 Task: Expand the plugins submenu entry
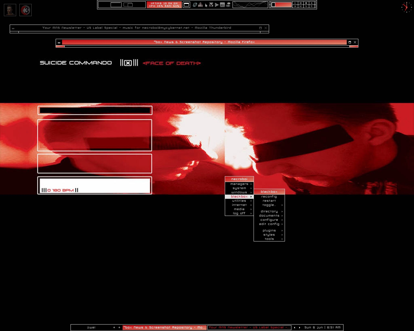point(269,230)
